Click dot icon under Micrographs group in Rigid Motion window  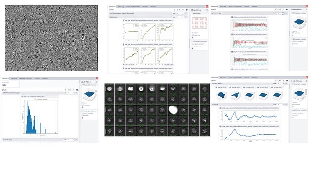192,37
